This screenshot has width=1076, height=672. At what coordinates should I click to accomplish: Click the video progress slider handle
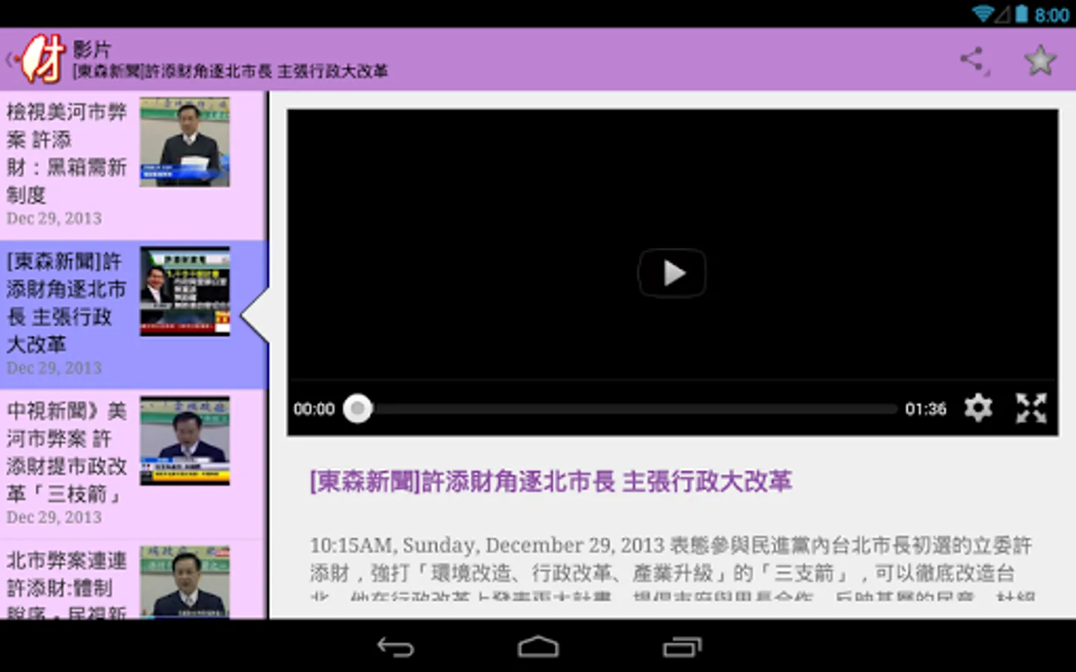point(357,408)
